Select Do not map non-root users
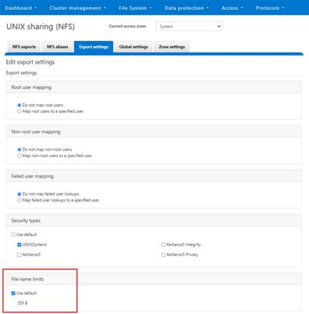 [x=19, y=150]
